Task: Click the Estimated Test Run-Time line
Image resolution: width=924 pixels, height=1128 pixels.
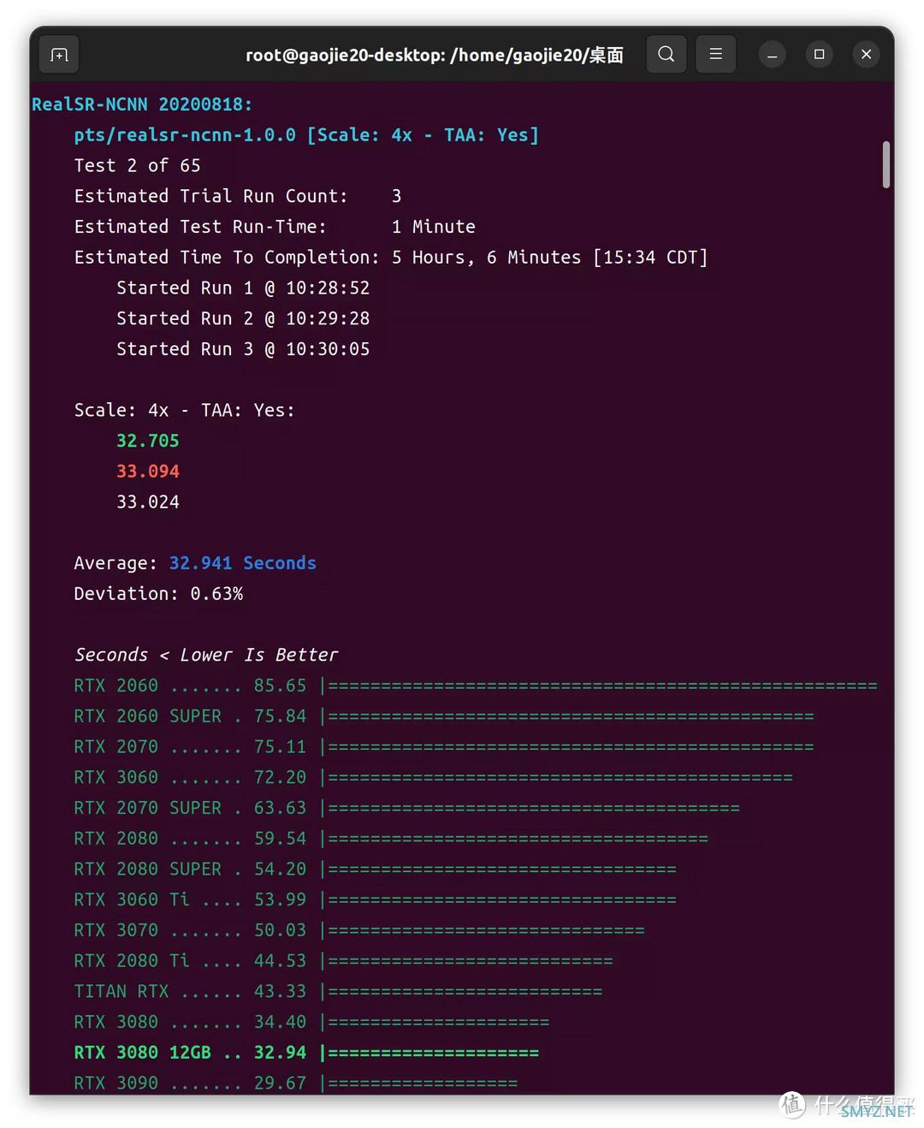Action: (x=275, y=227)
